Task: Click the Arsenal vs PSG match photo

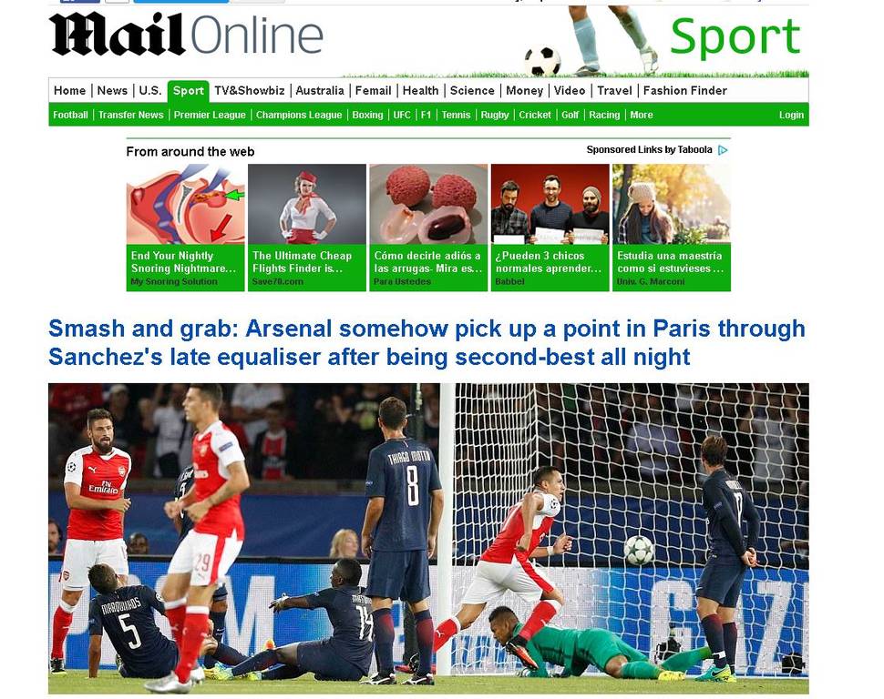Action: click(x=428, y=539)
